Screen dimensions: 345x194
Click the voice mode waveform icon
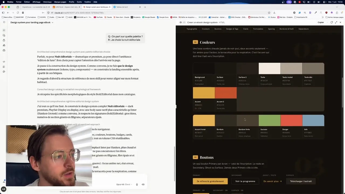(x=143, y=185)
